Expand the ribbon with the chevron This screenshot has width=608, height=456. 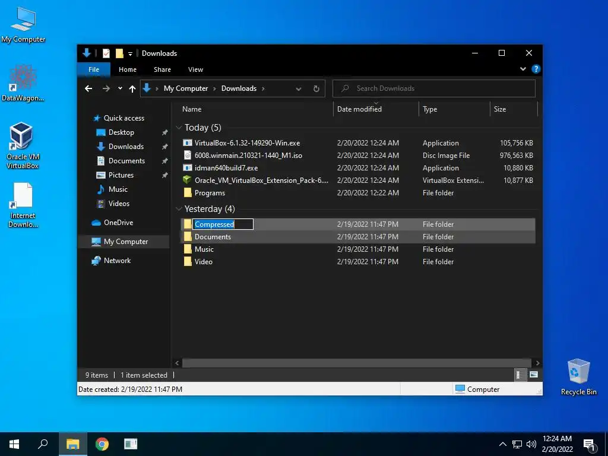coord(522,69)
